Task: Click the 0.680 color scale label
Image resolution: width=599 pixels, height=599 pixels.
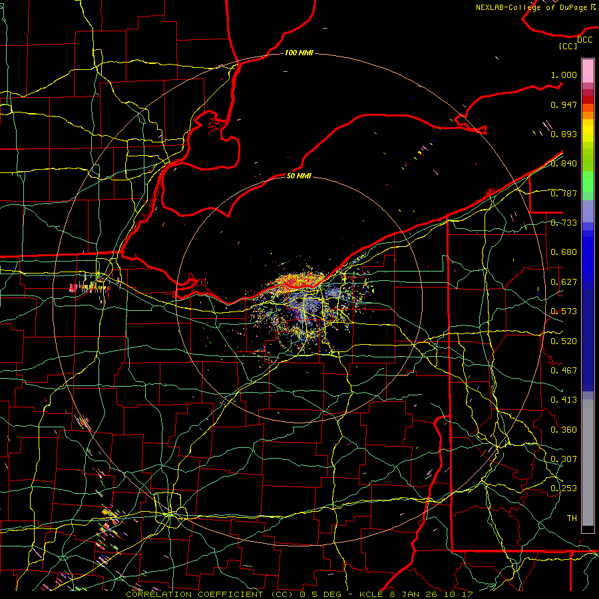Action: tap(564, 252)
